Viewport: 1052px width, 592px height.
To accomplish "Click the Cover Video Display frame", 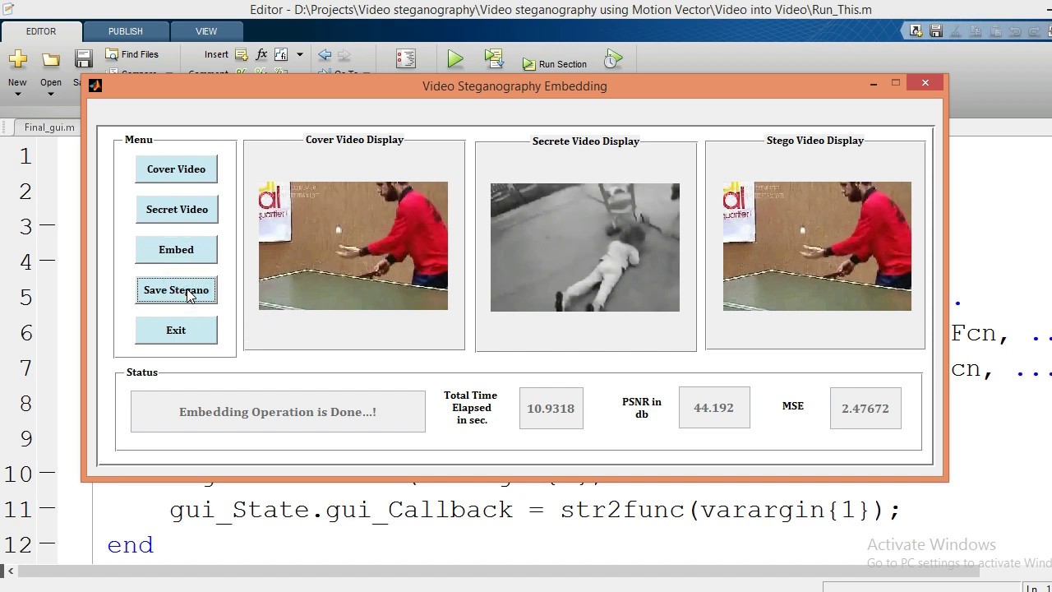I will pyautogui.click(x=353, y=246).
